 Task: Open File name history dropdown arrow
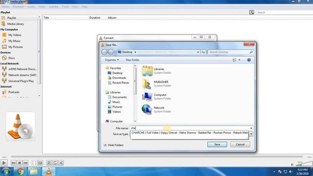(251, 128)
